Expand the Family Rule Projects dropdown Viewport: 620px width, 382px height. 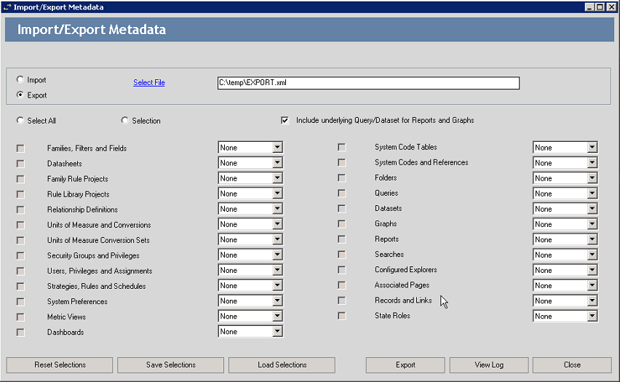(x=250, y=178)
